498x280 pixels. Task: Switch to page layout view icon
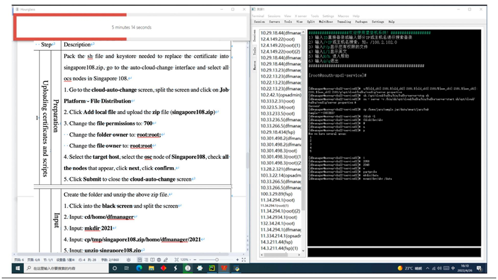140,260
